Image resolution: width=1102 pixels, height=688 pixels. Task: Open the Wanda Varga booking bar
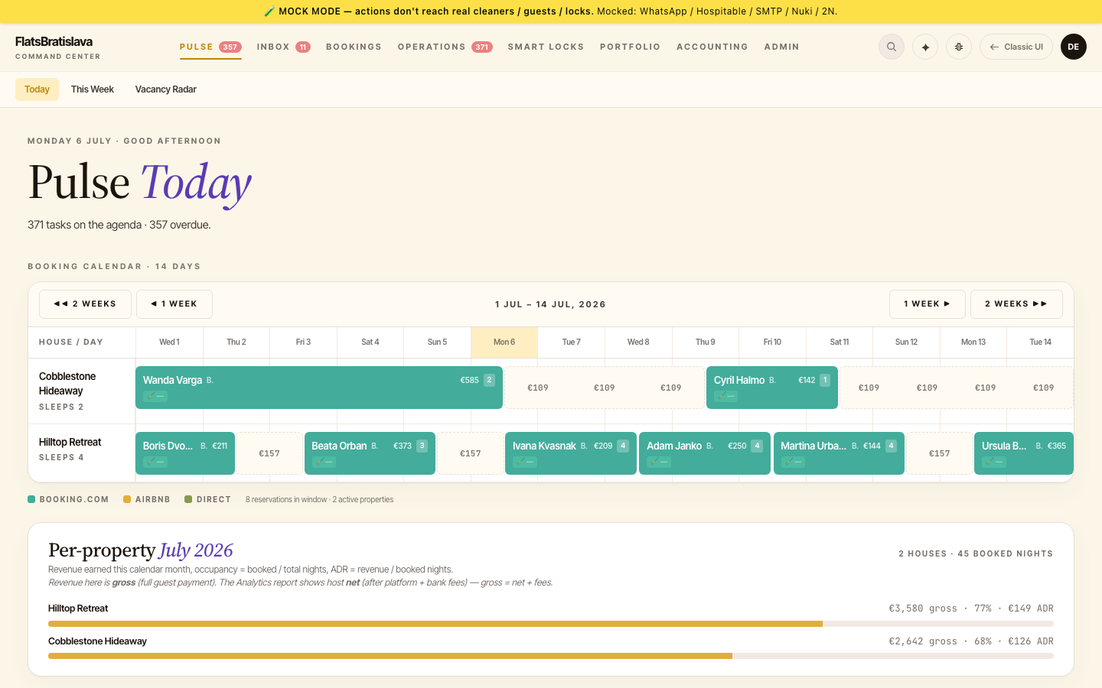(319, 388)
